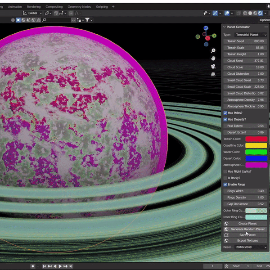Select wireframe viewport shading
Screen dimensions: 270x270
[x=245, y=13]
